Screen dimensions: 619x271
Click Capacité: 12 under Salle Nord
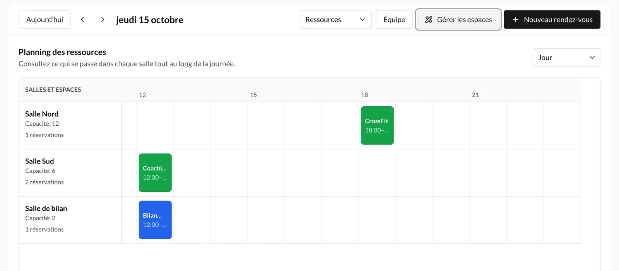coord(42,124)
